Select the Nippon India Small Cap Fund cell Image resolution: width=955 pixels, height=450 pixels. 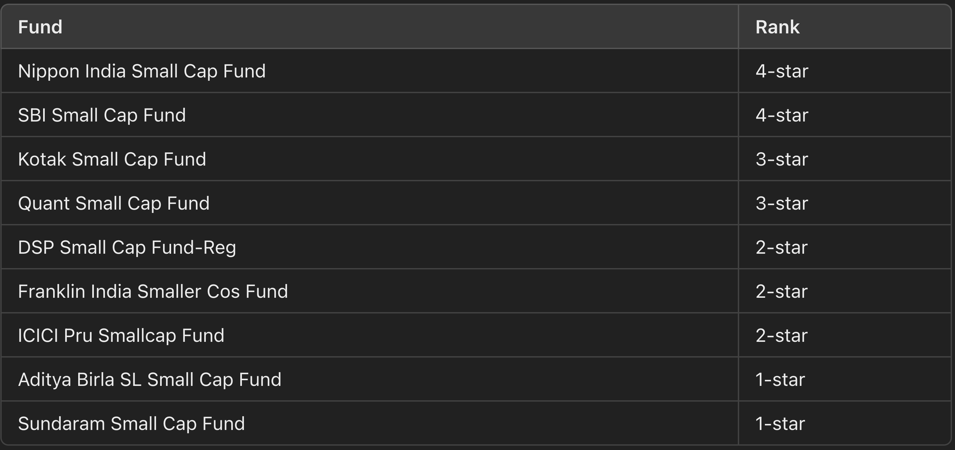(x=142, y=71)
